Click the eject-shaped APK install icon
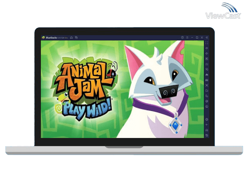The height and width of the screenshot is (169, 246). pos(207,75)
